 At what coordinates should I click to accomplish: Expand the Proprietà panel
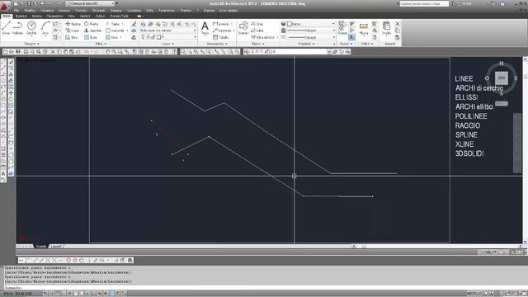[x=306, y=44]
